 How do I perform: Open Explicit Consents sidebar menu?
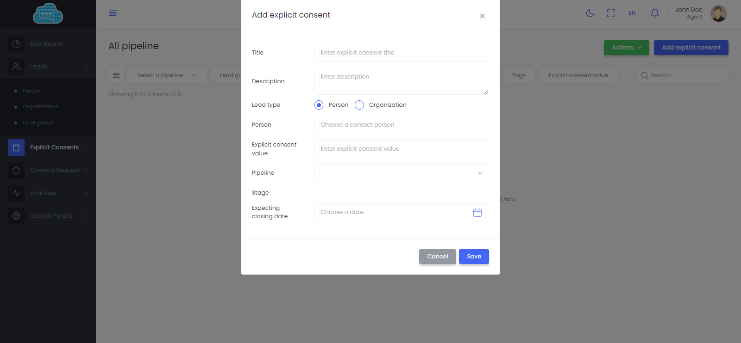tap(54, 147)
